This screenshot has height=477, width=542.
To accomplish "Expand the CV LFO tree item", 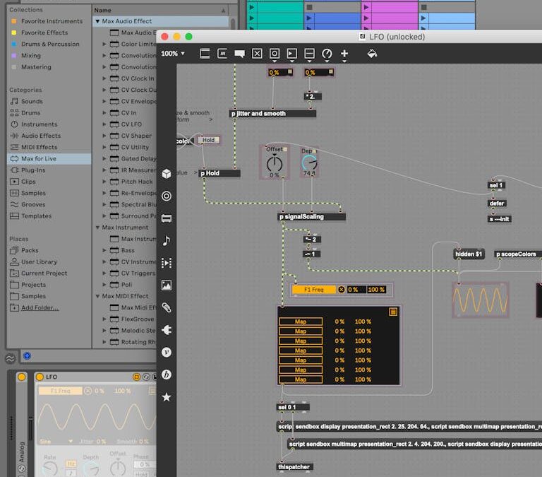I will tap(104, 124).
